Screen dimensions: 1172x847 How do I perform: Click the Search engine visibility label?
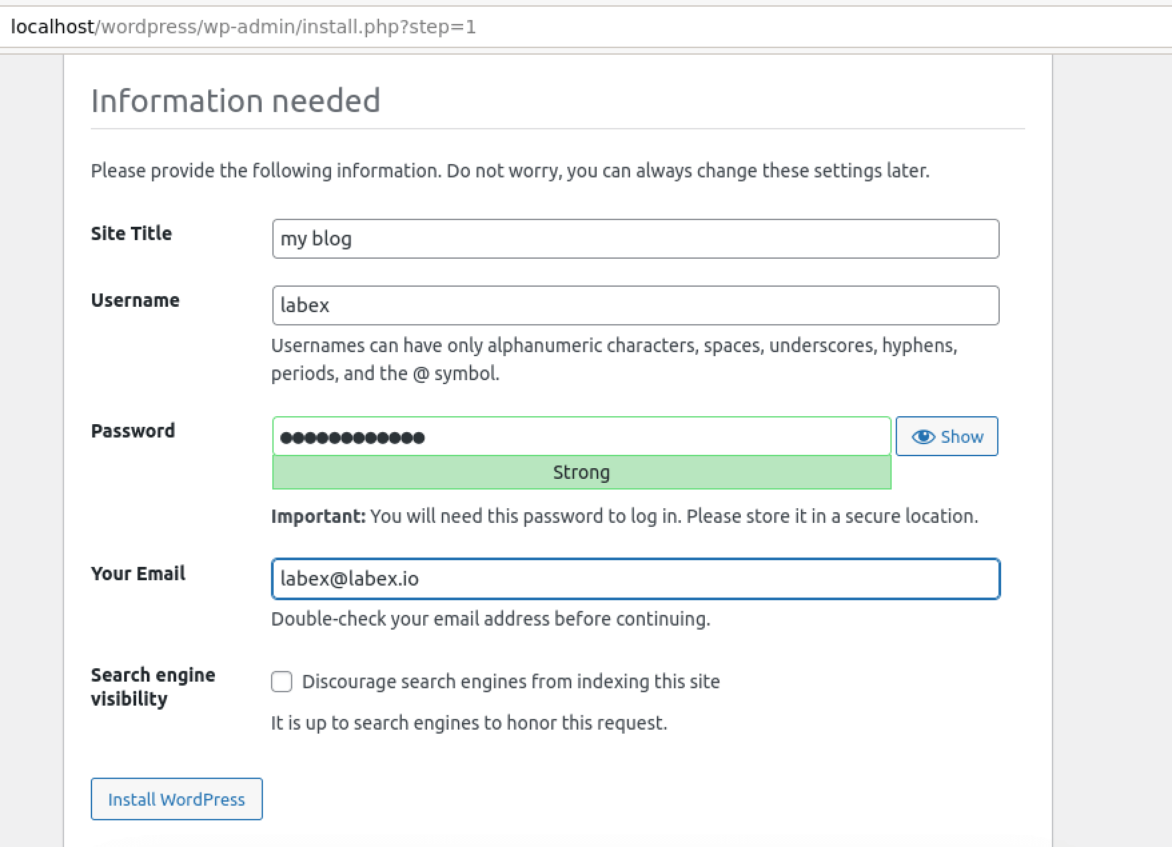tap(153, 686)
